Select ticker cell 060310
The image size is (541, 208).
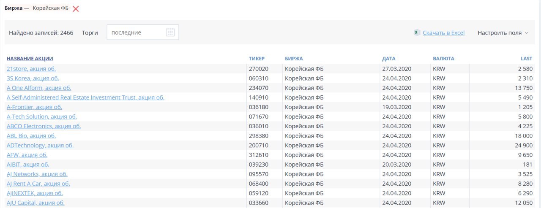(x=259, y=78)
